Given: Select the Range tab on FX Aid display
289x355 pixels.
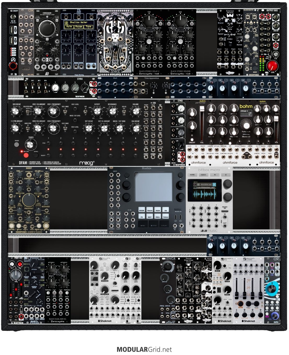Looking at the screenshot, I should pyautogui.click(x=79, y=27).
